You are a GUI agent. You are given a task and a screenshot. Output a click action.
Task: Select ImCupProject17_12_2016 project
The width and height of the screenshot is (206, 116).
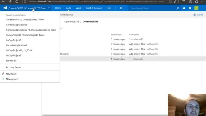point(19,50)
